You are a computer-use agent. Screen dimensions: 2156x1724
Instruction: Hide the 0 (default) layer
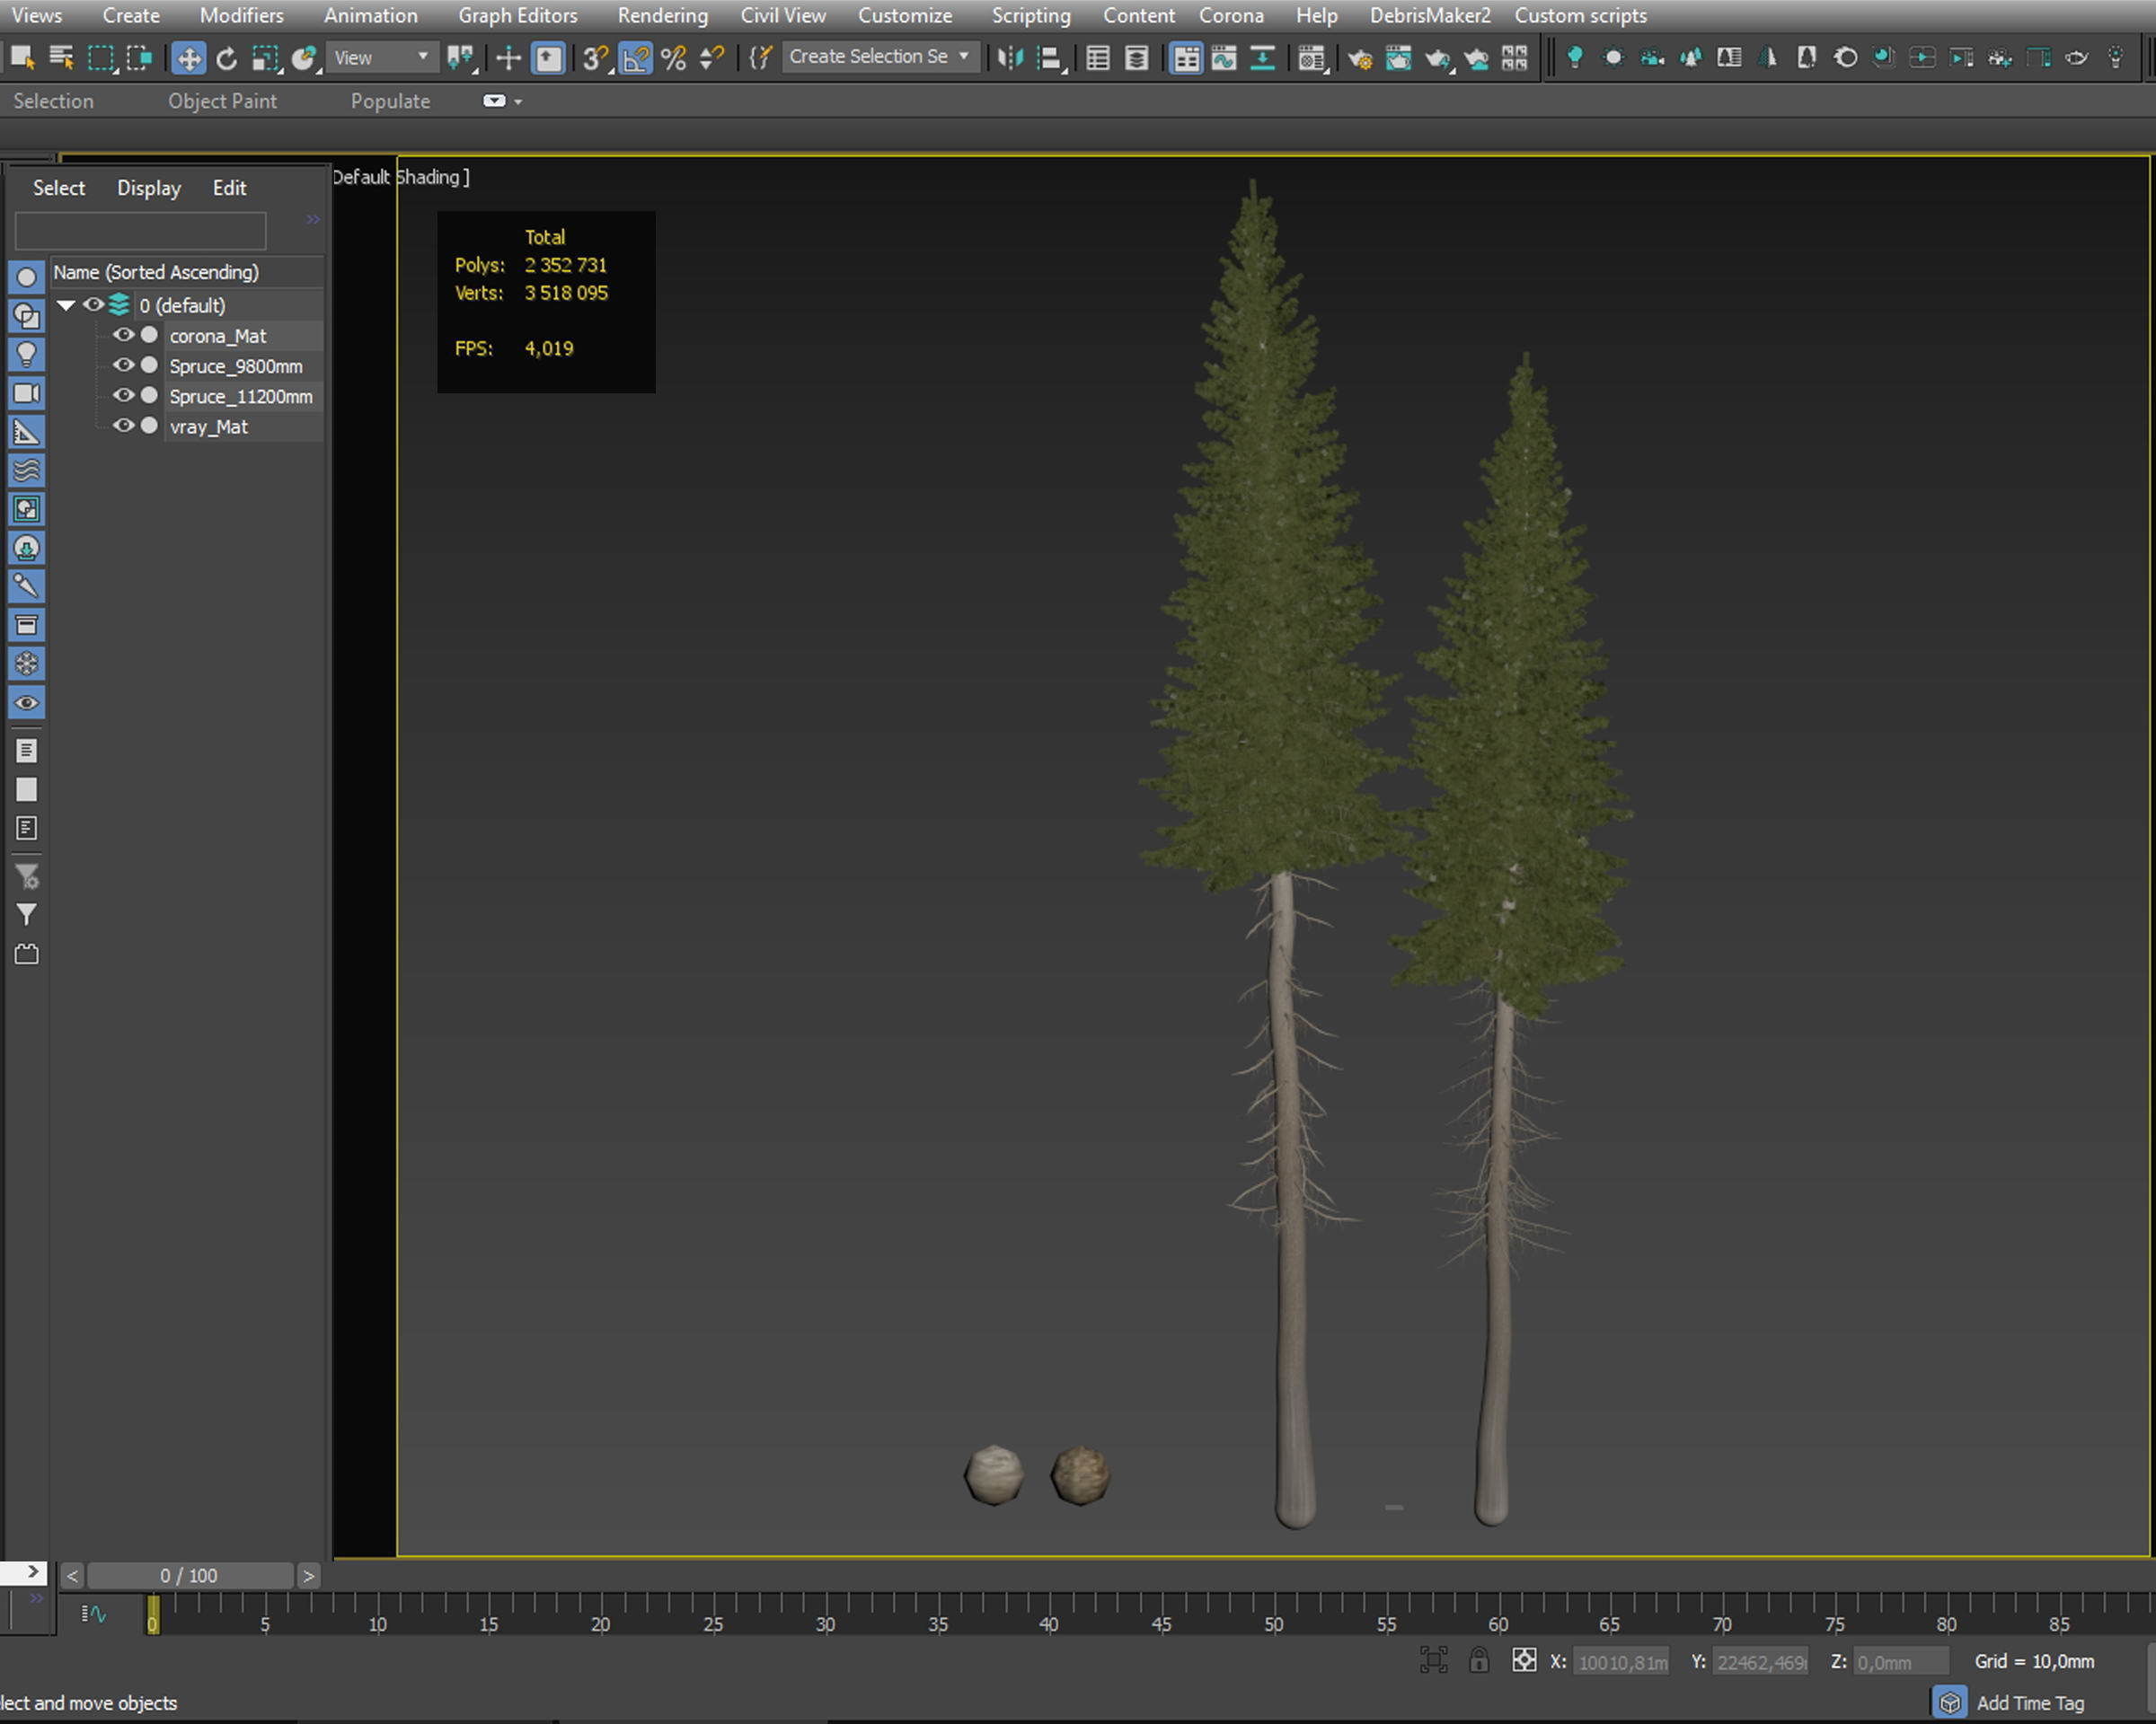tap(93, 304)
